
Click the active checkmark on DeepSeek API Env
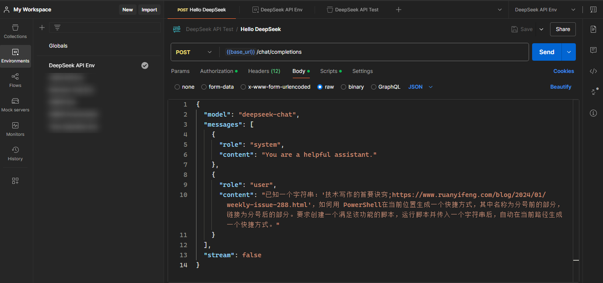tap(145, 66)
